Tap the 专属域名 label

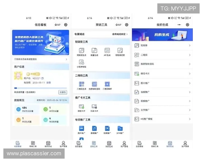80,34
